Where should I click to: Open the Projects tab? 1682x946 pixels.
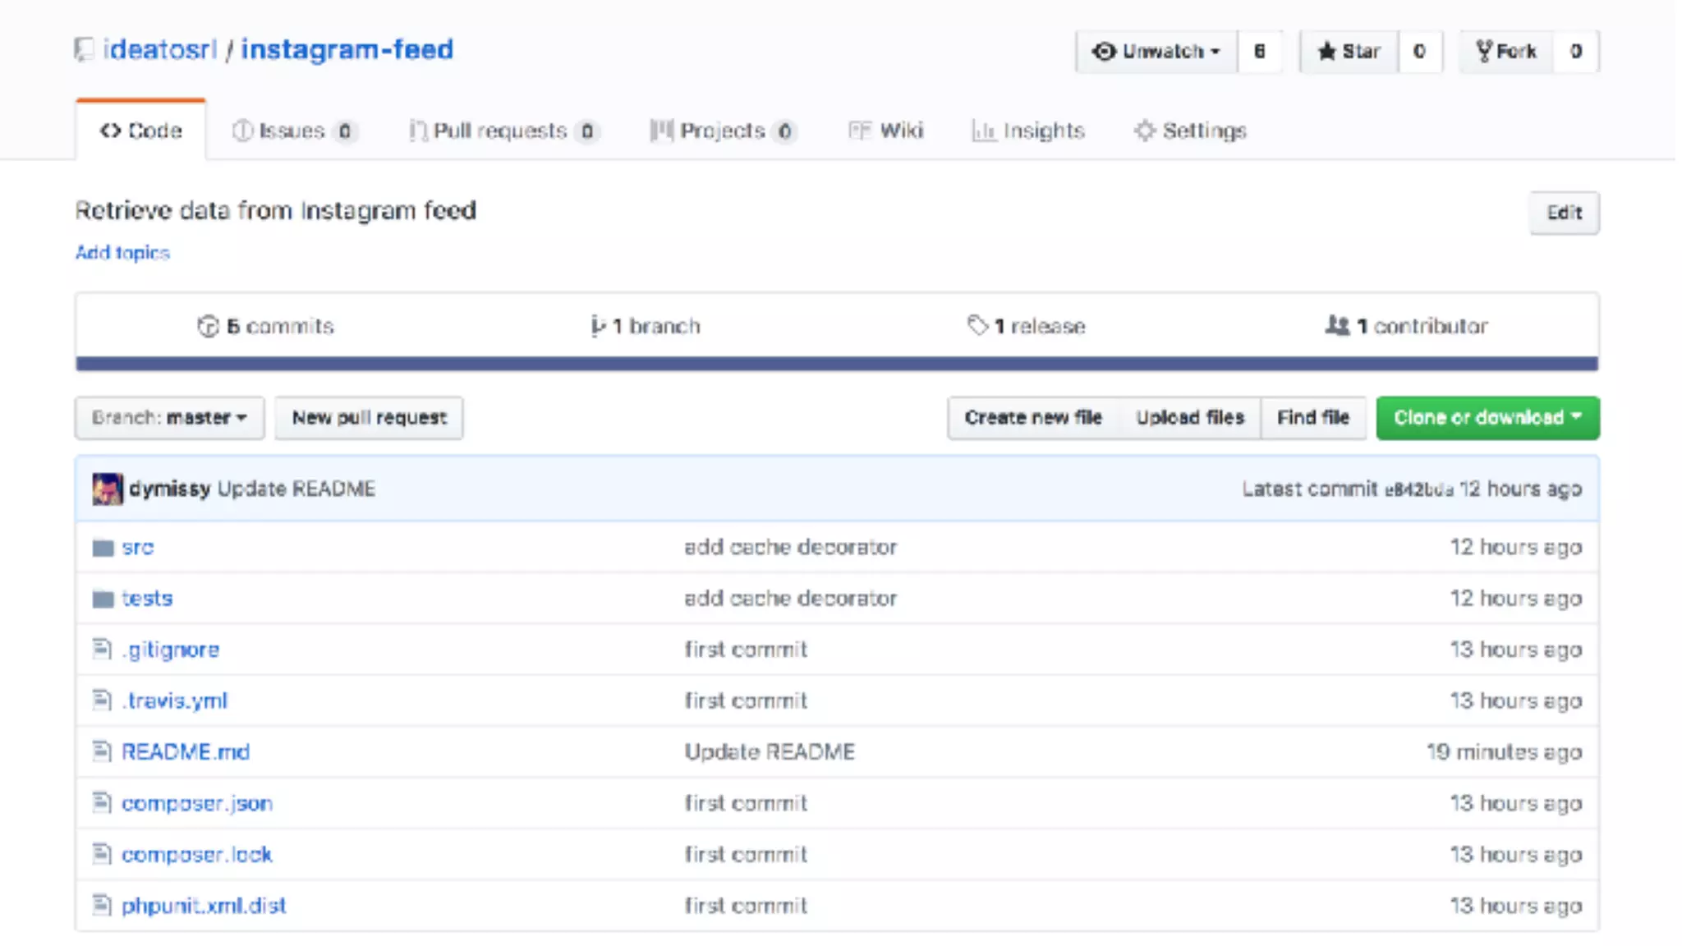[722, 131]
